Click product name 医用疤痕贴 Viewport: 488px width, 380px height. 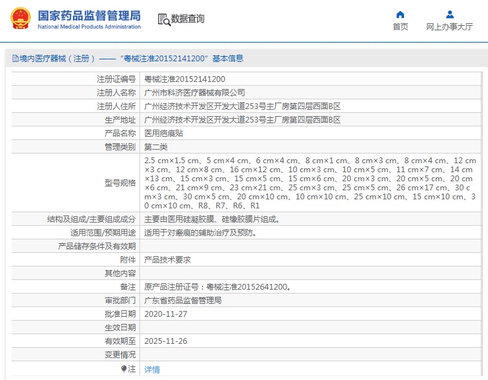164,133
